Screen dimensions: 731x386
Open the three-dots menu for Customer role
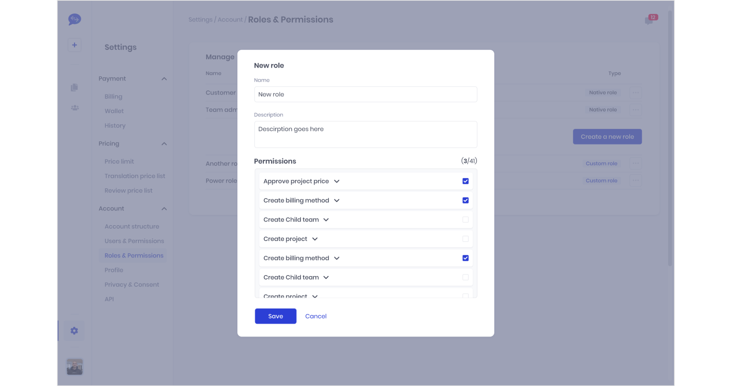point(635,93)
